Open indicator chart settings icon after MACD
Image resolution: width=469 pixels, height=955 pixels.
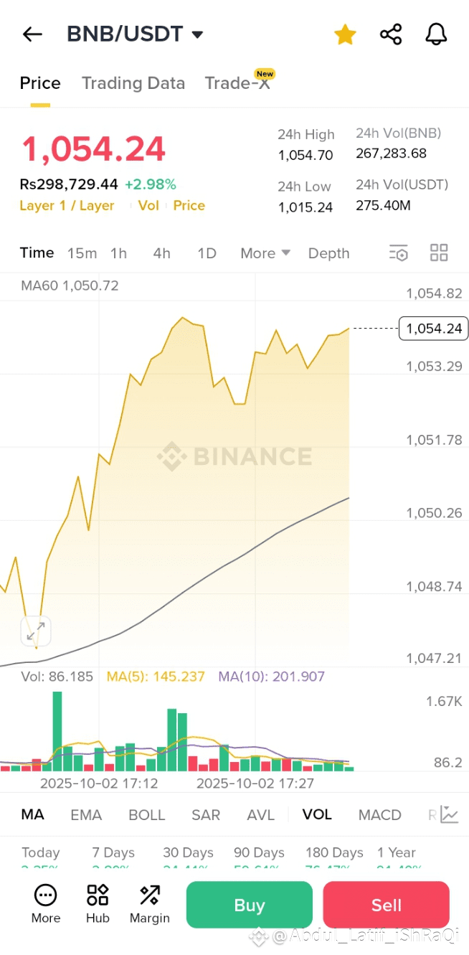(450, 814)
